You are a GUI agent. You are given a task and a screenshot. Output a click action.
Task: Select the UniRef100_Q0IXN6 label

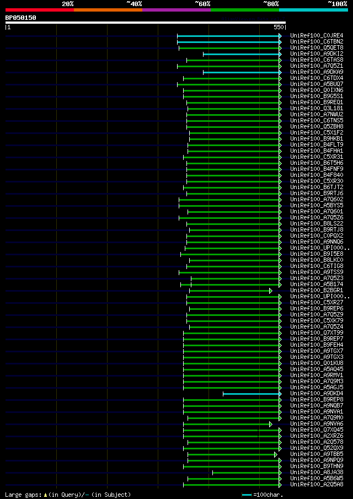[317, 90]
